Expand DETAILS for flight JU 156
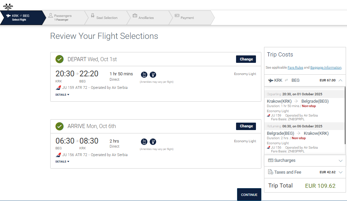Screen dimensions: 347x201 pyautogui.click(x=62, y=161)
